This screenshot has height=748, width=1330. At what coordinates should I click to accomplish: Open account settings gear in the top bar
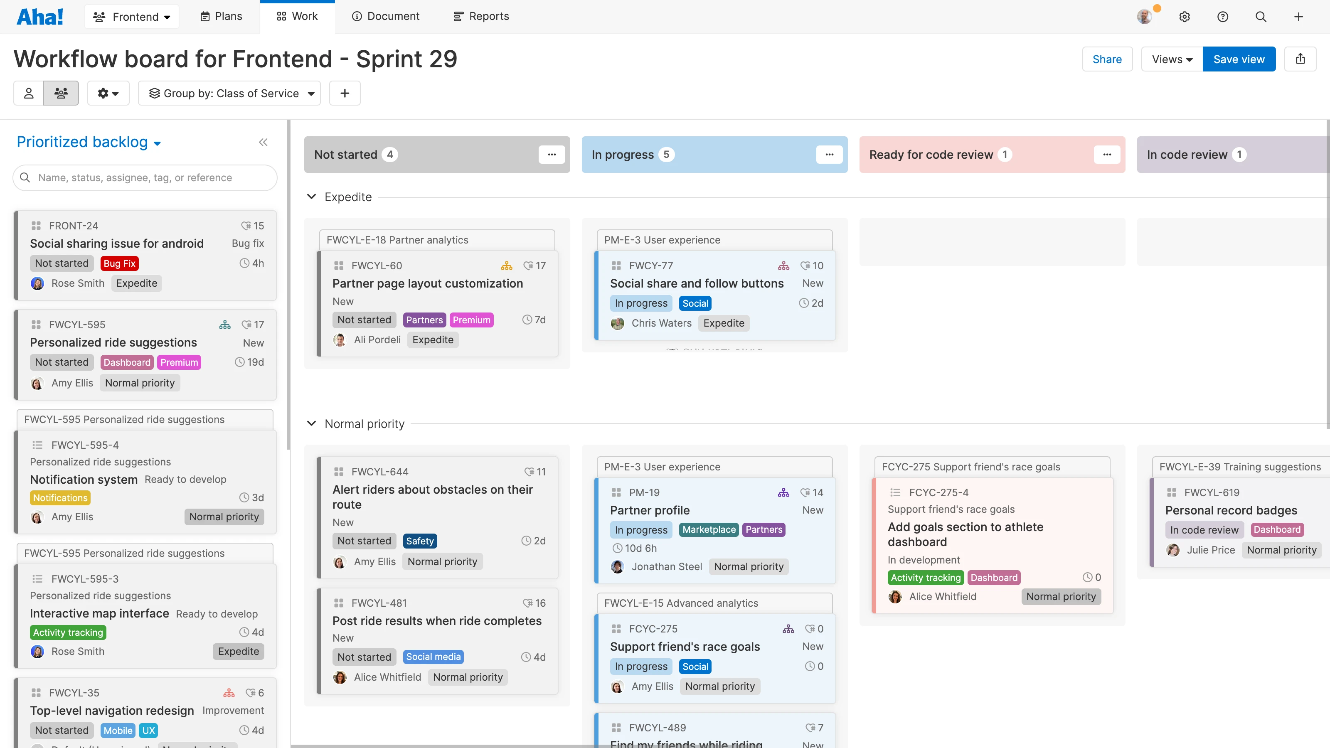point(1185,17)
